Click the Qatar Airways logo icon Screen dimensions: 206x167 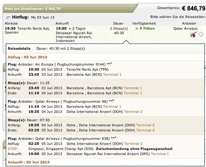[x=193, y=35]
